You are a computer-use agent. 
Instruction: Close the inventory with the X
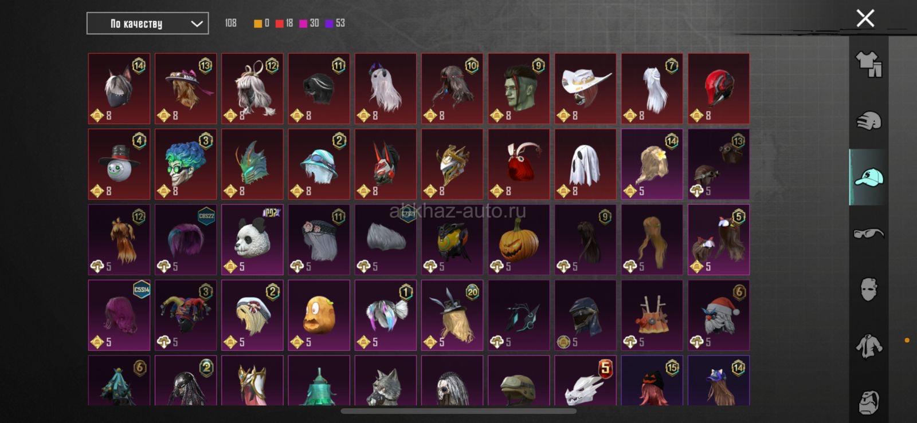[x=865, y=18]
